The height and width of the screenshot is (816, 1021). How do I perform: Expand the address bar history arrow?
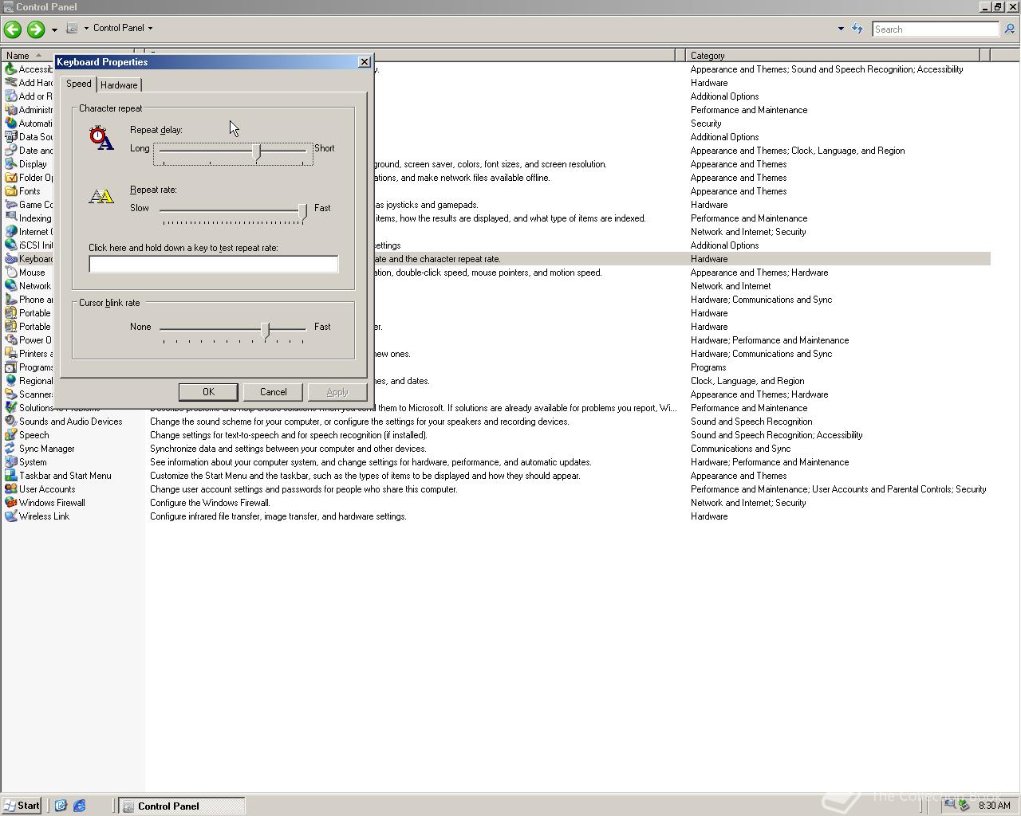point(840,29)
